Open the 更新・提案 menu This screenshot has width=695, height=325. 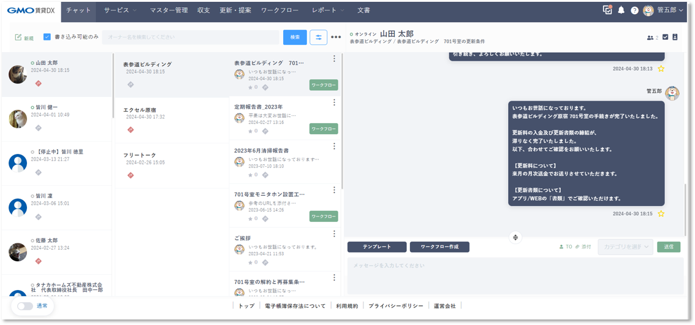coord(235,10)
